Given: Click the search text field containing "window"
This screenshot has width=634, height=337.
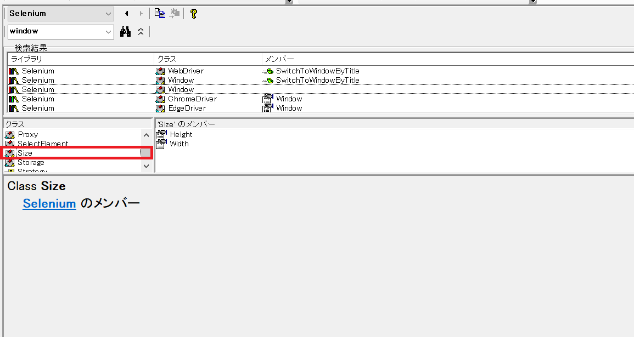Looking at the screenshot, I should 55,31.
